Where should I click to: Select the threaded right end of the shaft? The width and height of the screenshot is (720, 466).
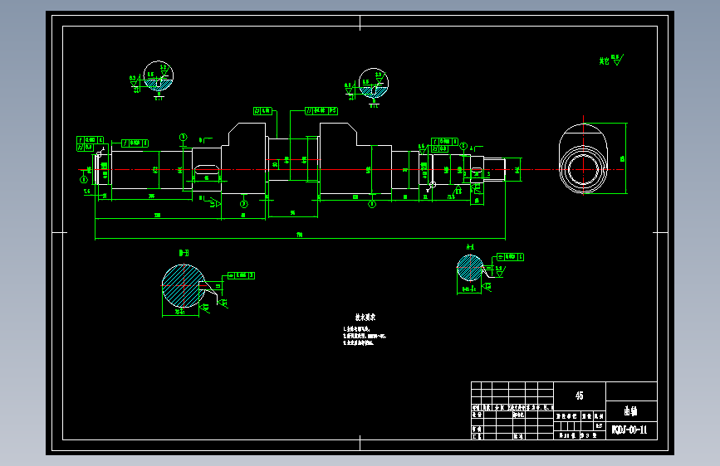[x=495, y=169]
